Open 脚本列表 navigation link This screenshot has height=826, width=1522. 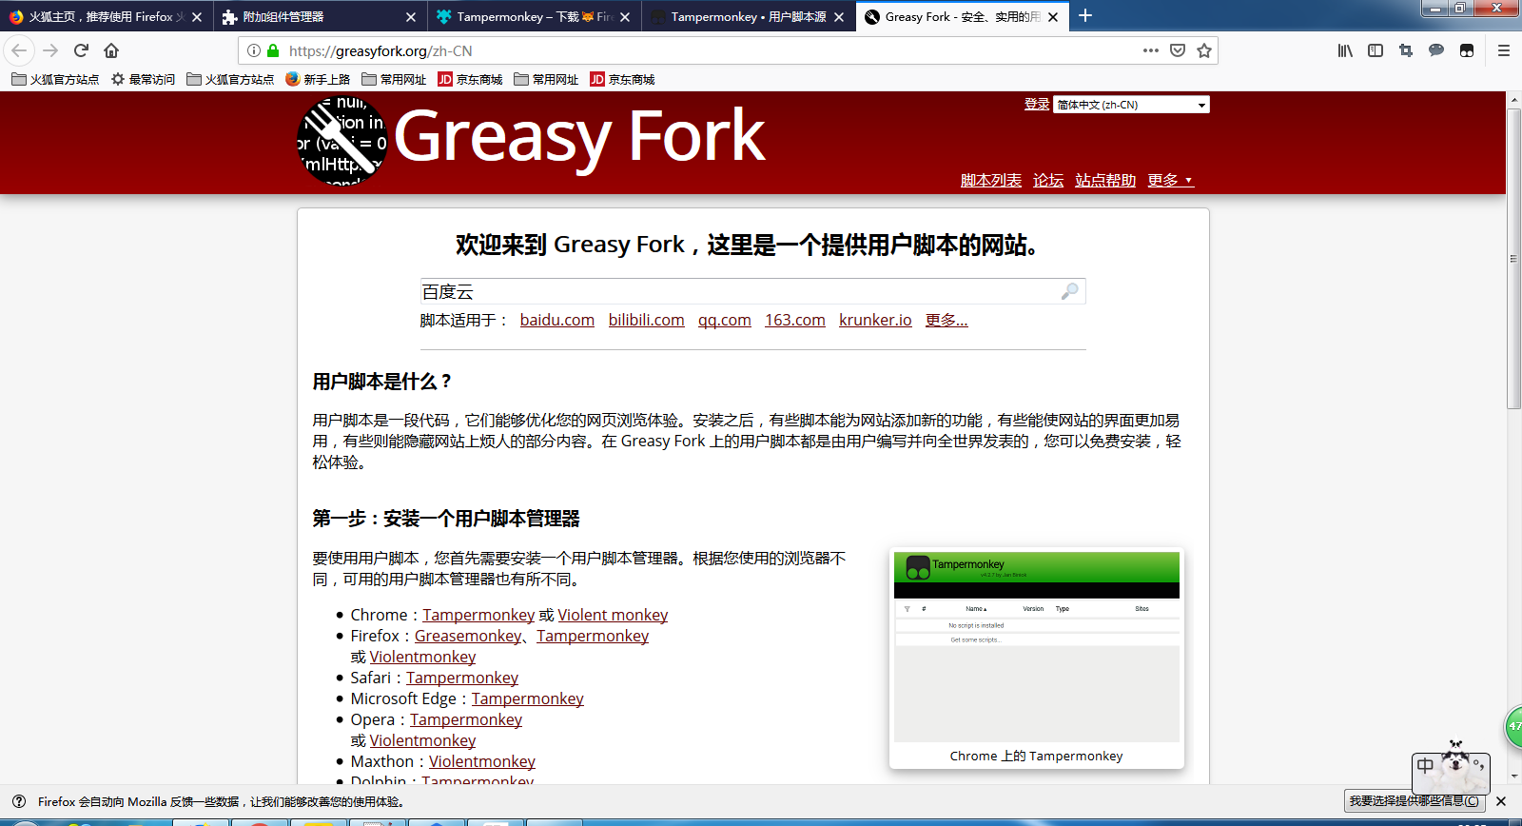click(990, 180)
